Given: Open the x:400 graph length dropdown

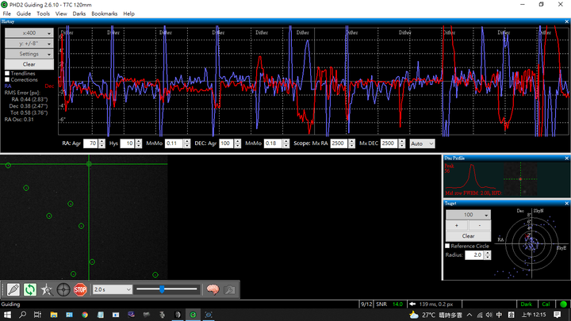Looking at the screenshot, I should [x=29, y=32].
